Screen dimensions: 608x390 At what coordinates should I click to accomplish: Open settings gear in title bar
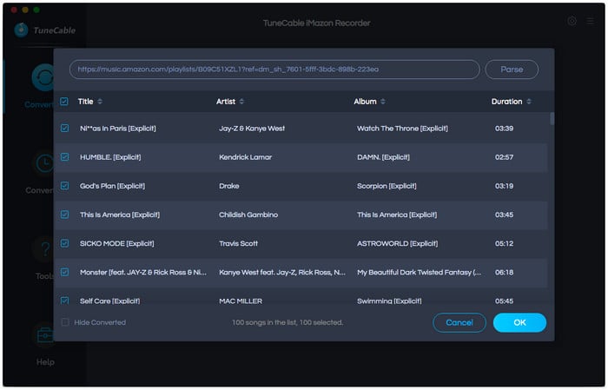pos(572,21)
